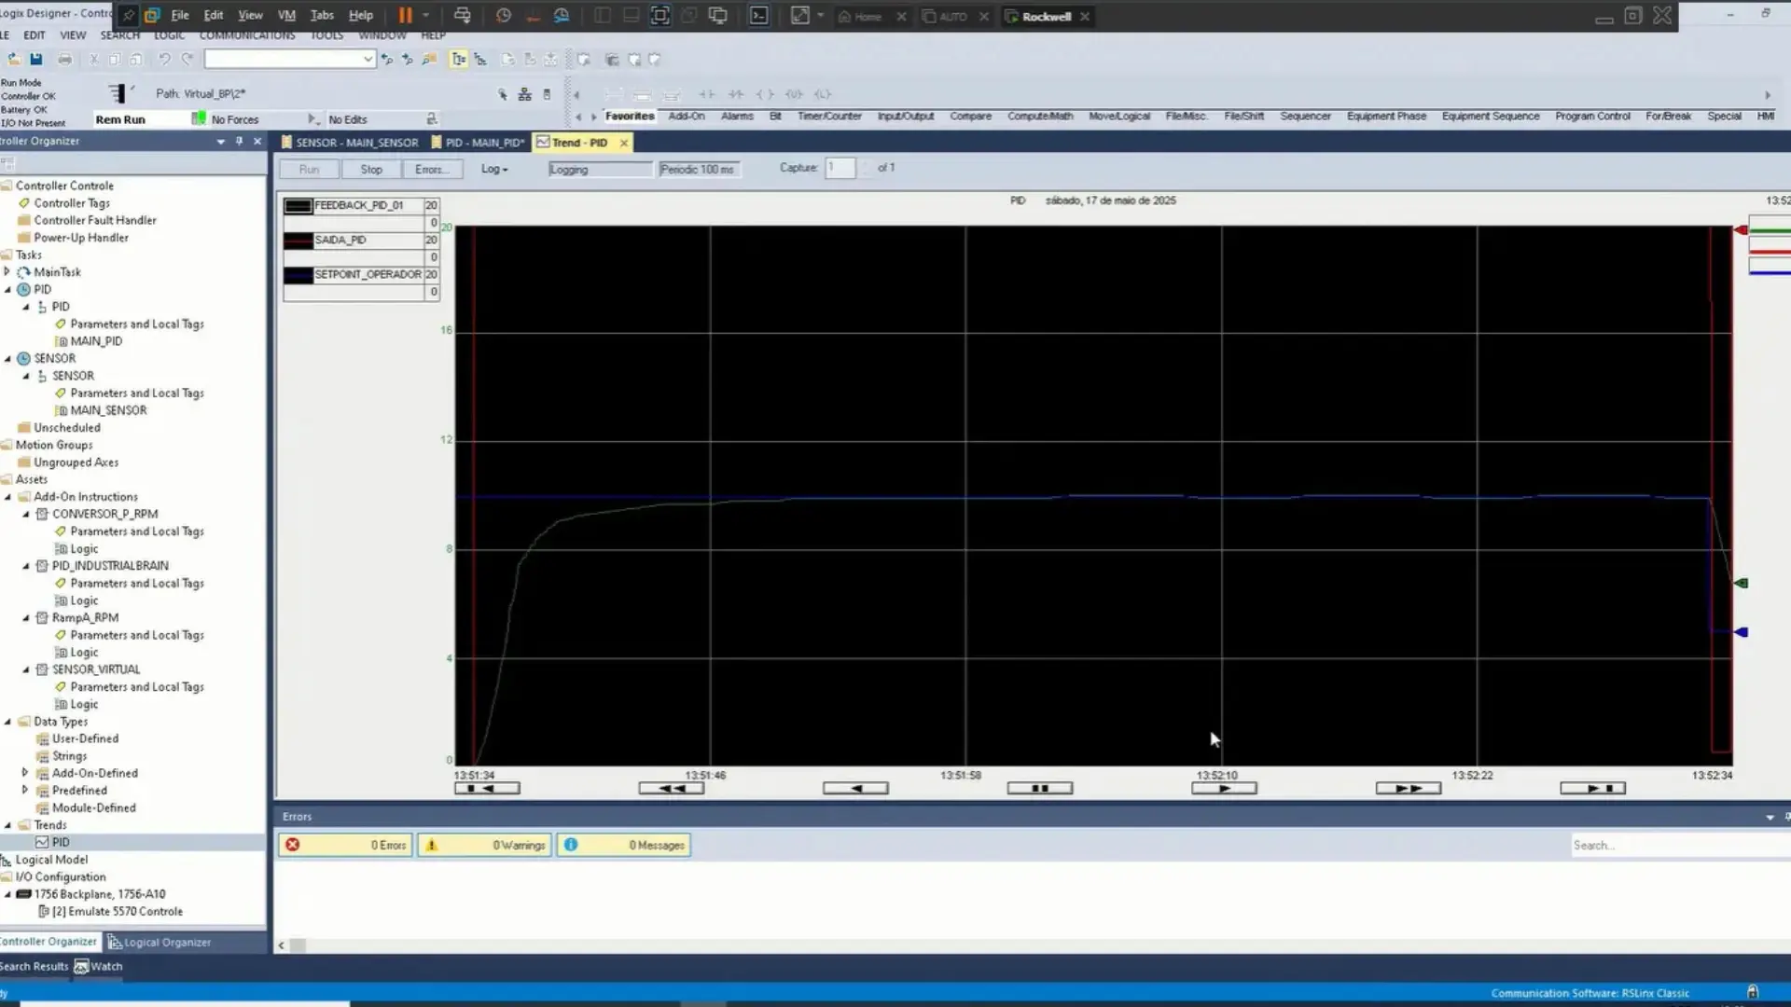This screenshot has width=1791, height=1007.
Task: Toggle the Errors filter button
Action: pyautogui.click(x=345, y=846)
